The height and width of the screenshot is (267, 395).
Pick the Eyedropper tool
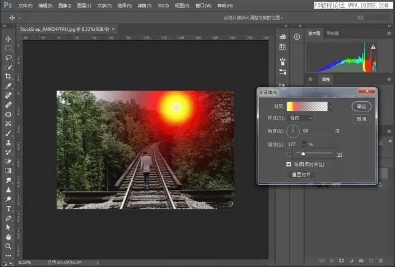click(x=8, y=86)
